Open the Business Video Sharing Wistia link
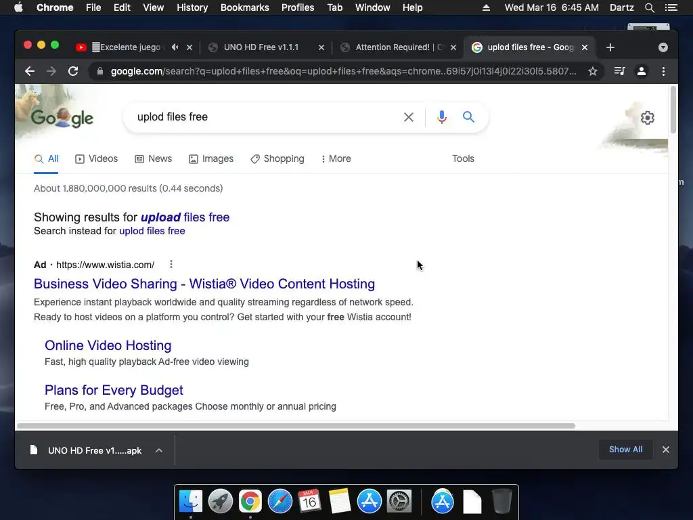This screenshot has width=693, height=520. tap(204, 284)
